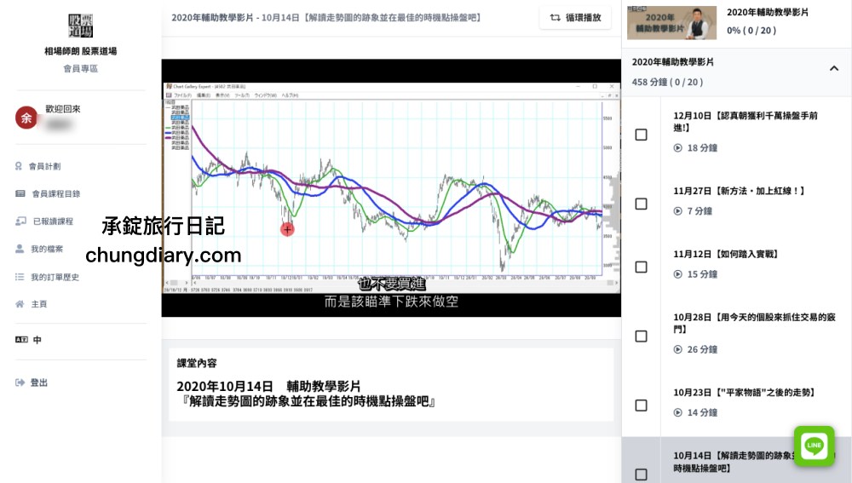Check the 11月27日 lesson checkbox

coord(642,204)
